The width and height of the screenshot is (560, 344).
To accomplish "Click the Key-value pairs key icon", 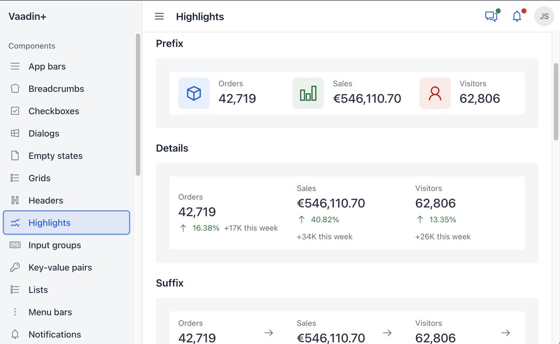I will [15, 268].
